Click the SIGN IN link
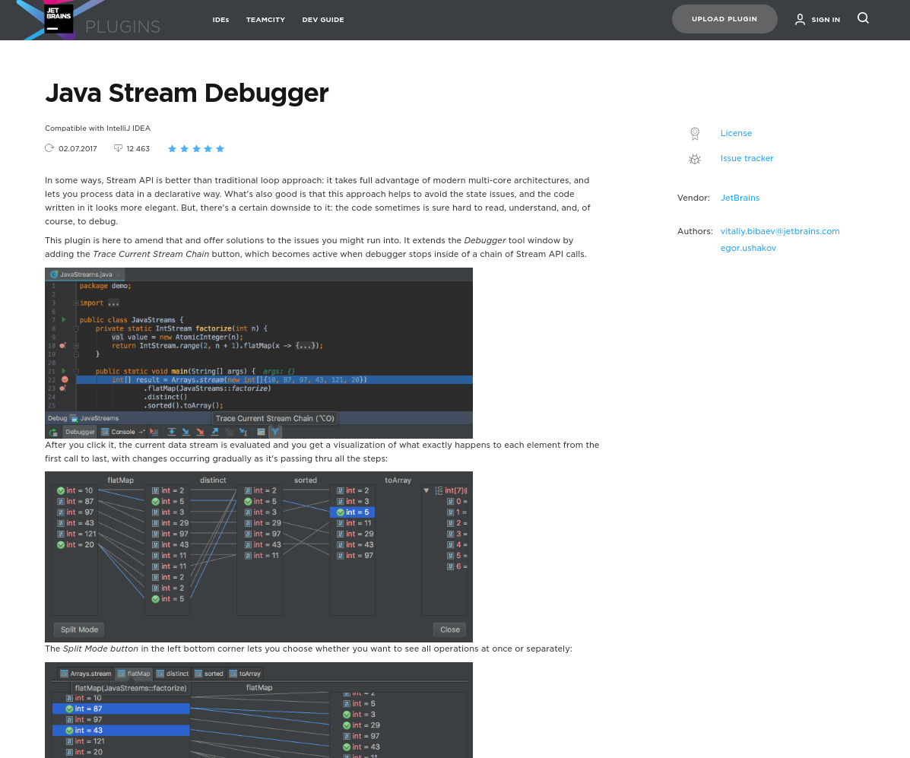910x758 pixels. click(826, 20)
